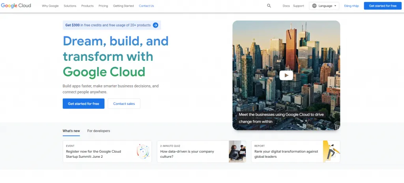Click the data-driven quiz card image
The width and height of the screenshot is (404, 183).
[237, 151]
